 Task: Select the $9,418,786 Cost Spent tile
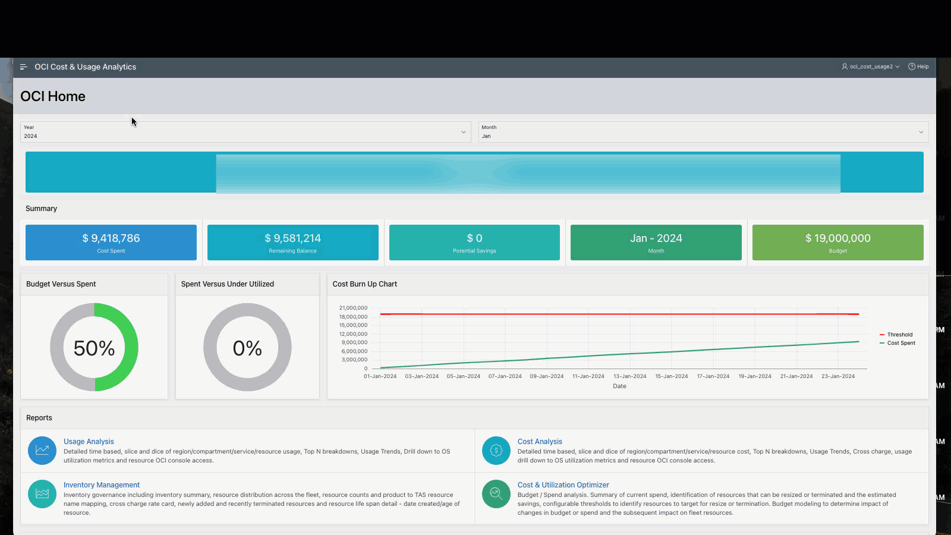point(111,242)
